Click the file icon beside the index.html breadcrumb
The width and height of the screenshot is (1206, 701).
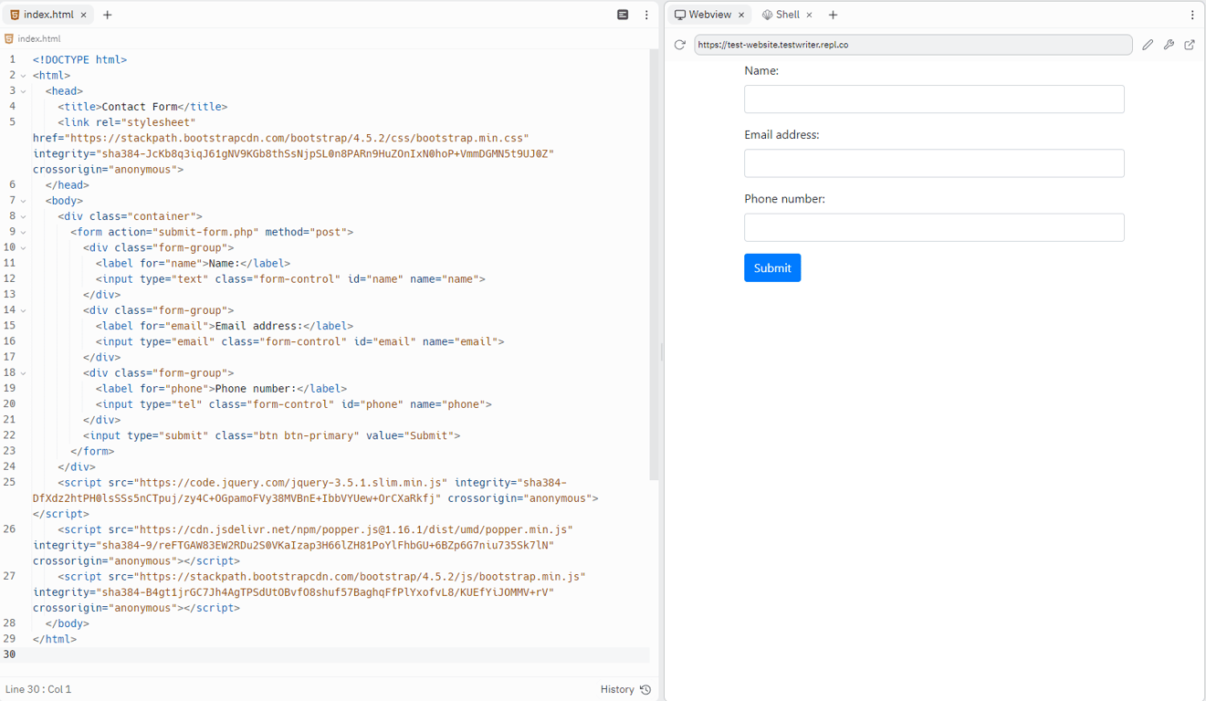(9, 38)
